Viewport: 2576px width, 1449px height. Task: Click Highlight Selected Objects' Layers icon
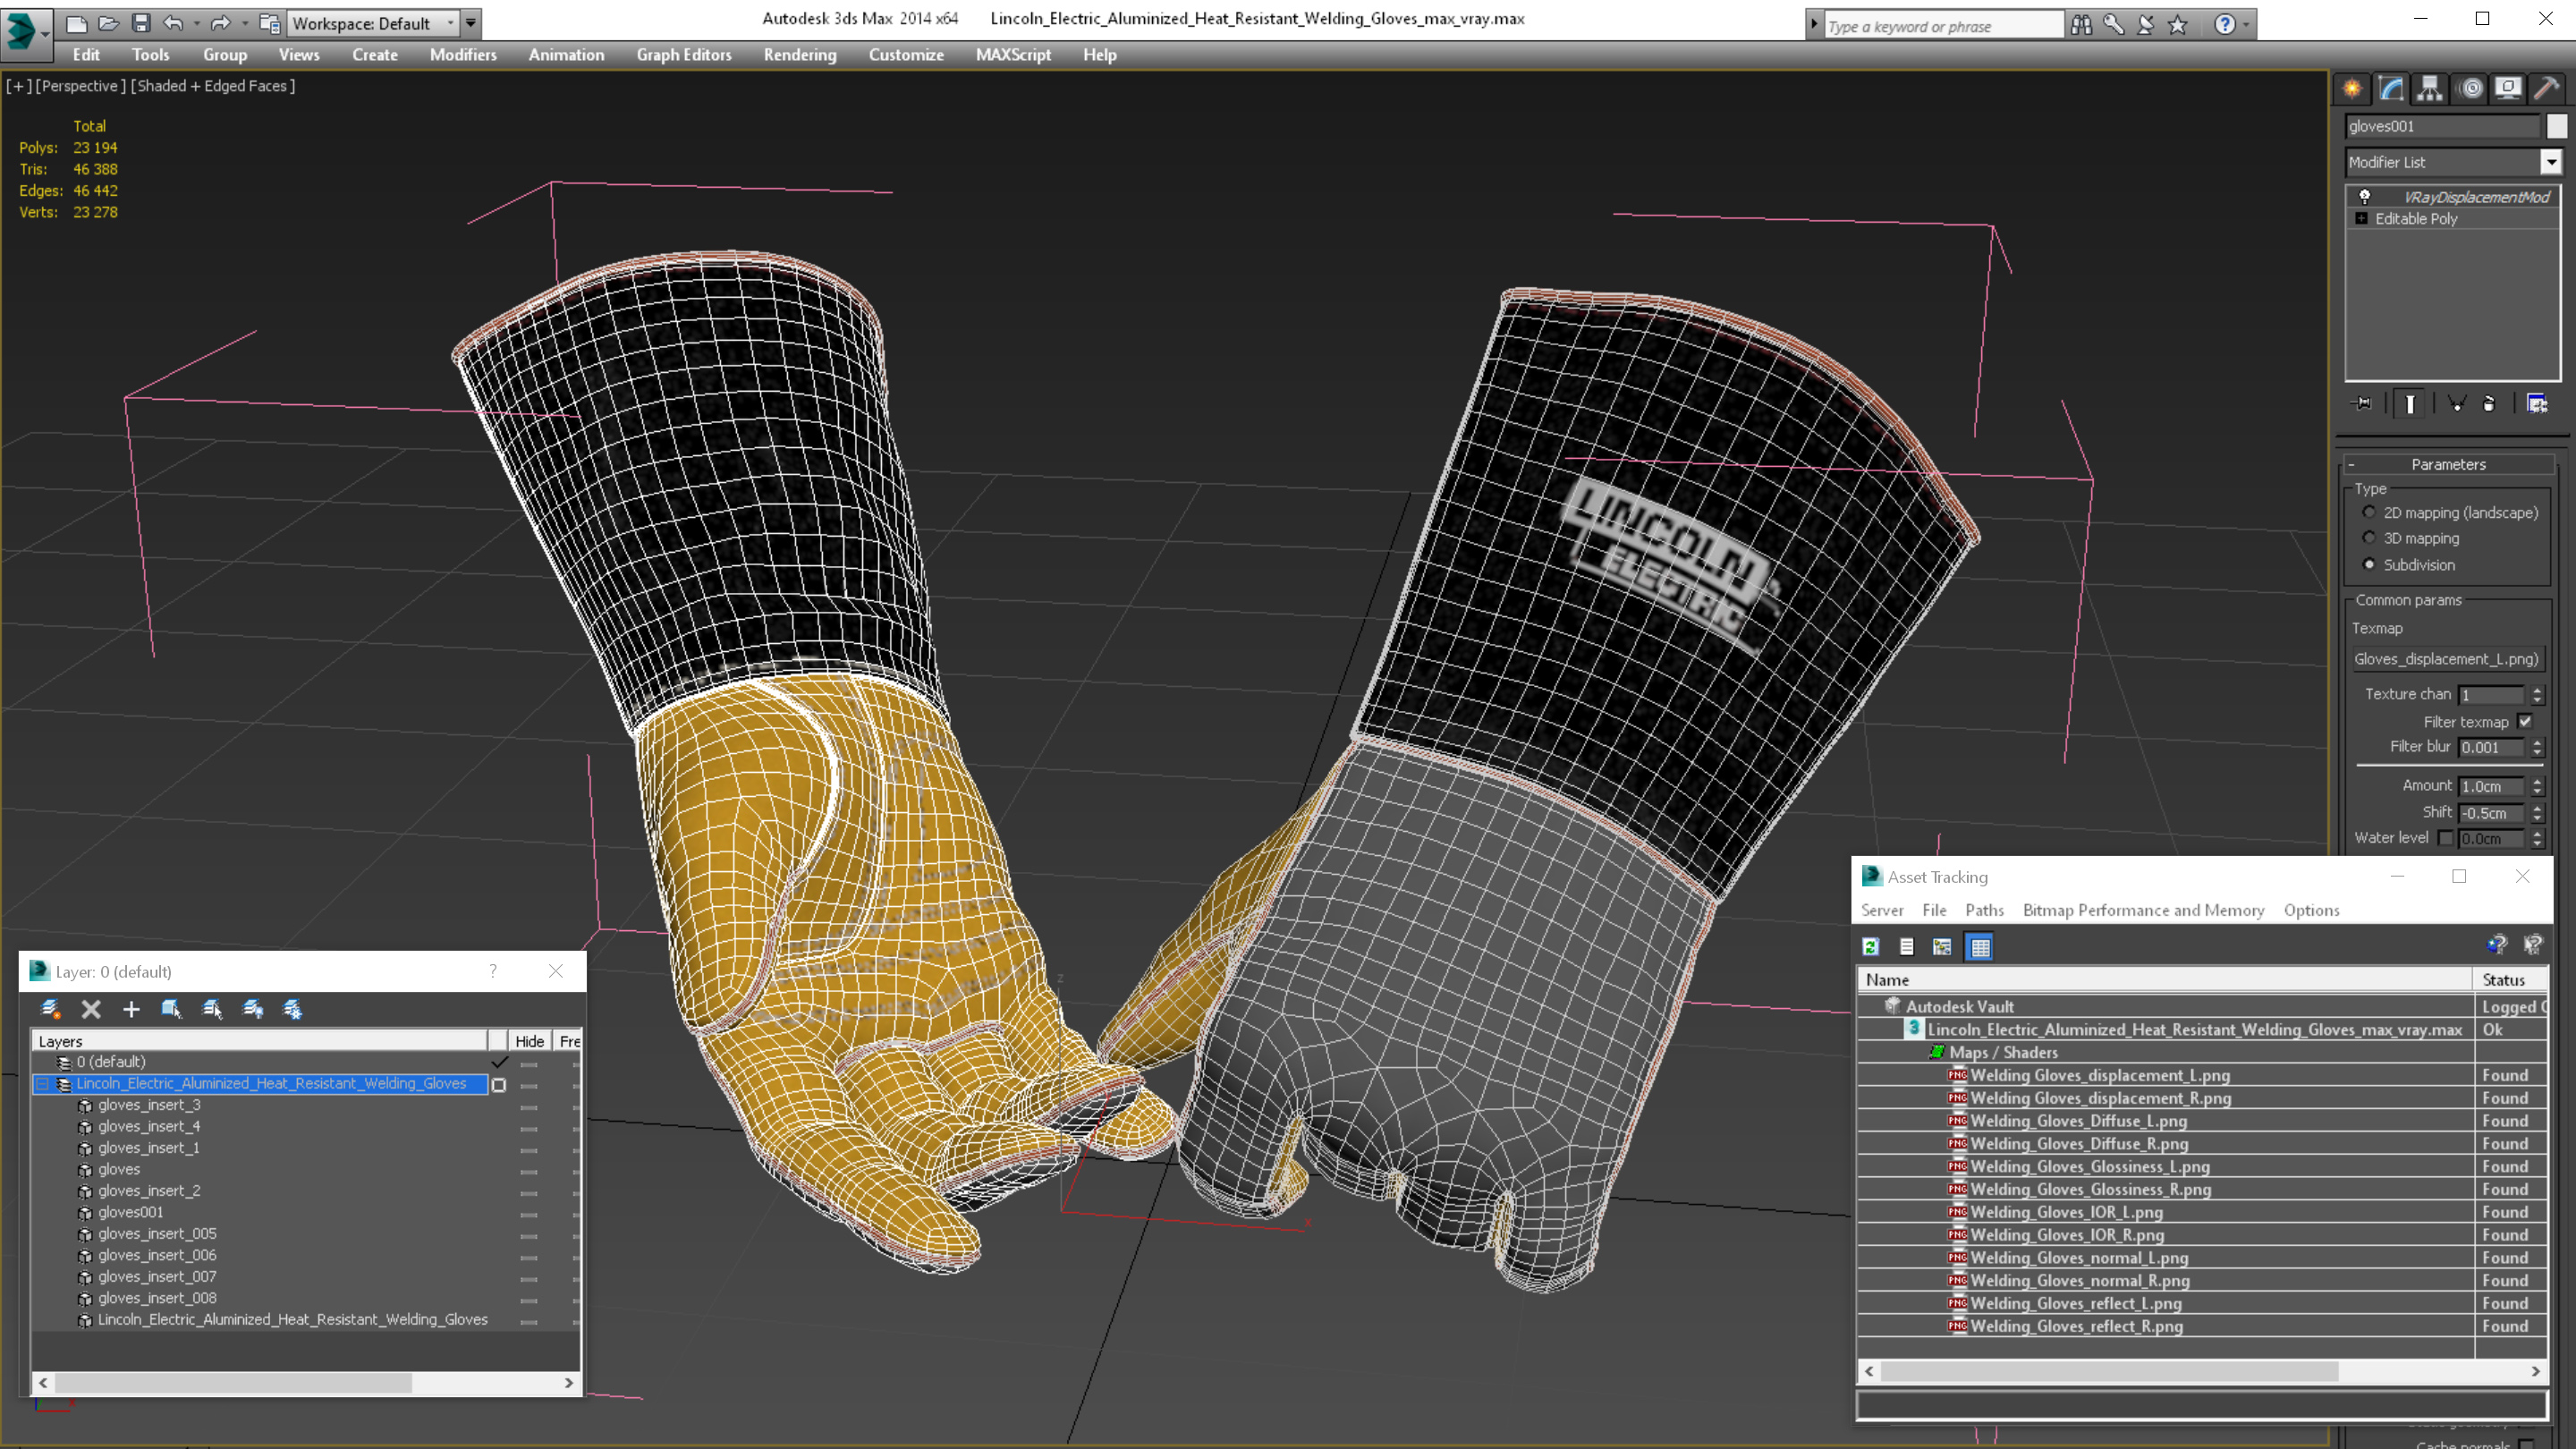click(212, 1009)
